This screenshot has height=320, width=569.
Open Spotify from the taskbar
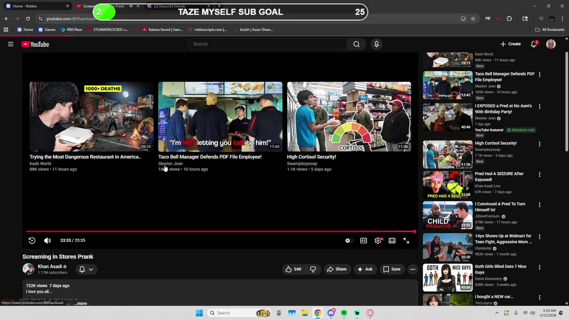tap(344, 313)
